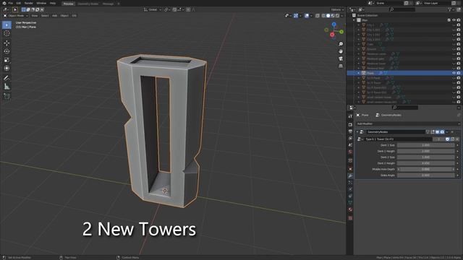Toggle GeometryNodes modifier render display
The height and width of the screenshot is (260, 463).
[x=442, y=132]
